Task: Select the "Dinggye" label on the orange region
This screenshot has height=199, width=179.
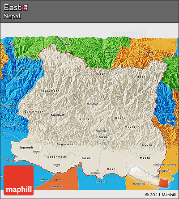Action: tap(146, 53)
